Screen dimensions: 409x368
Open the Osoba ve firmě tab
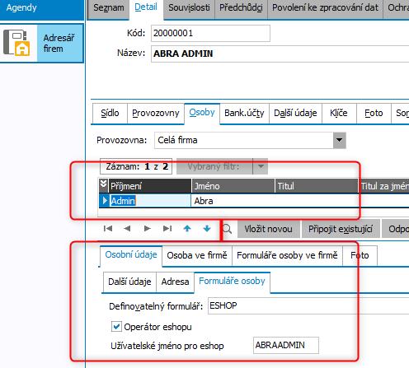coord(197,256)
